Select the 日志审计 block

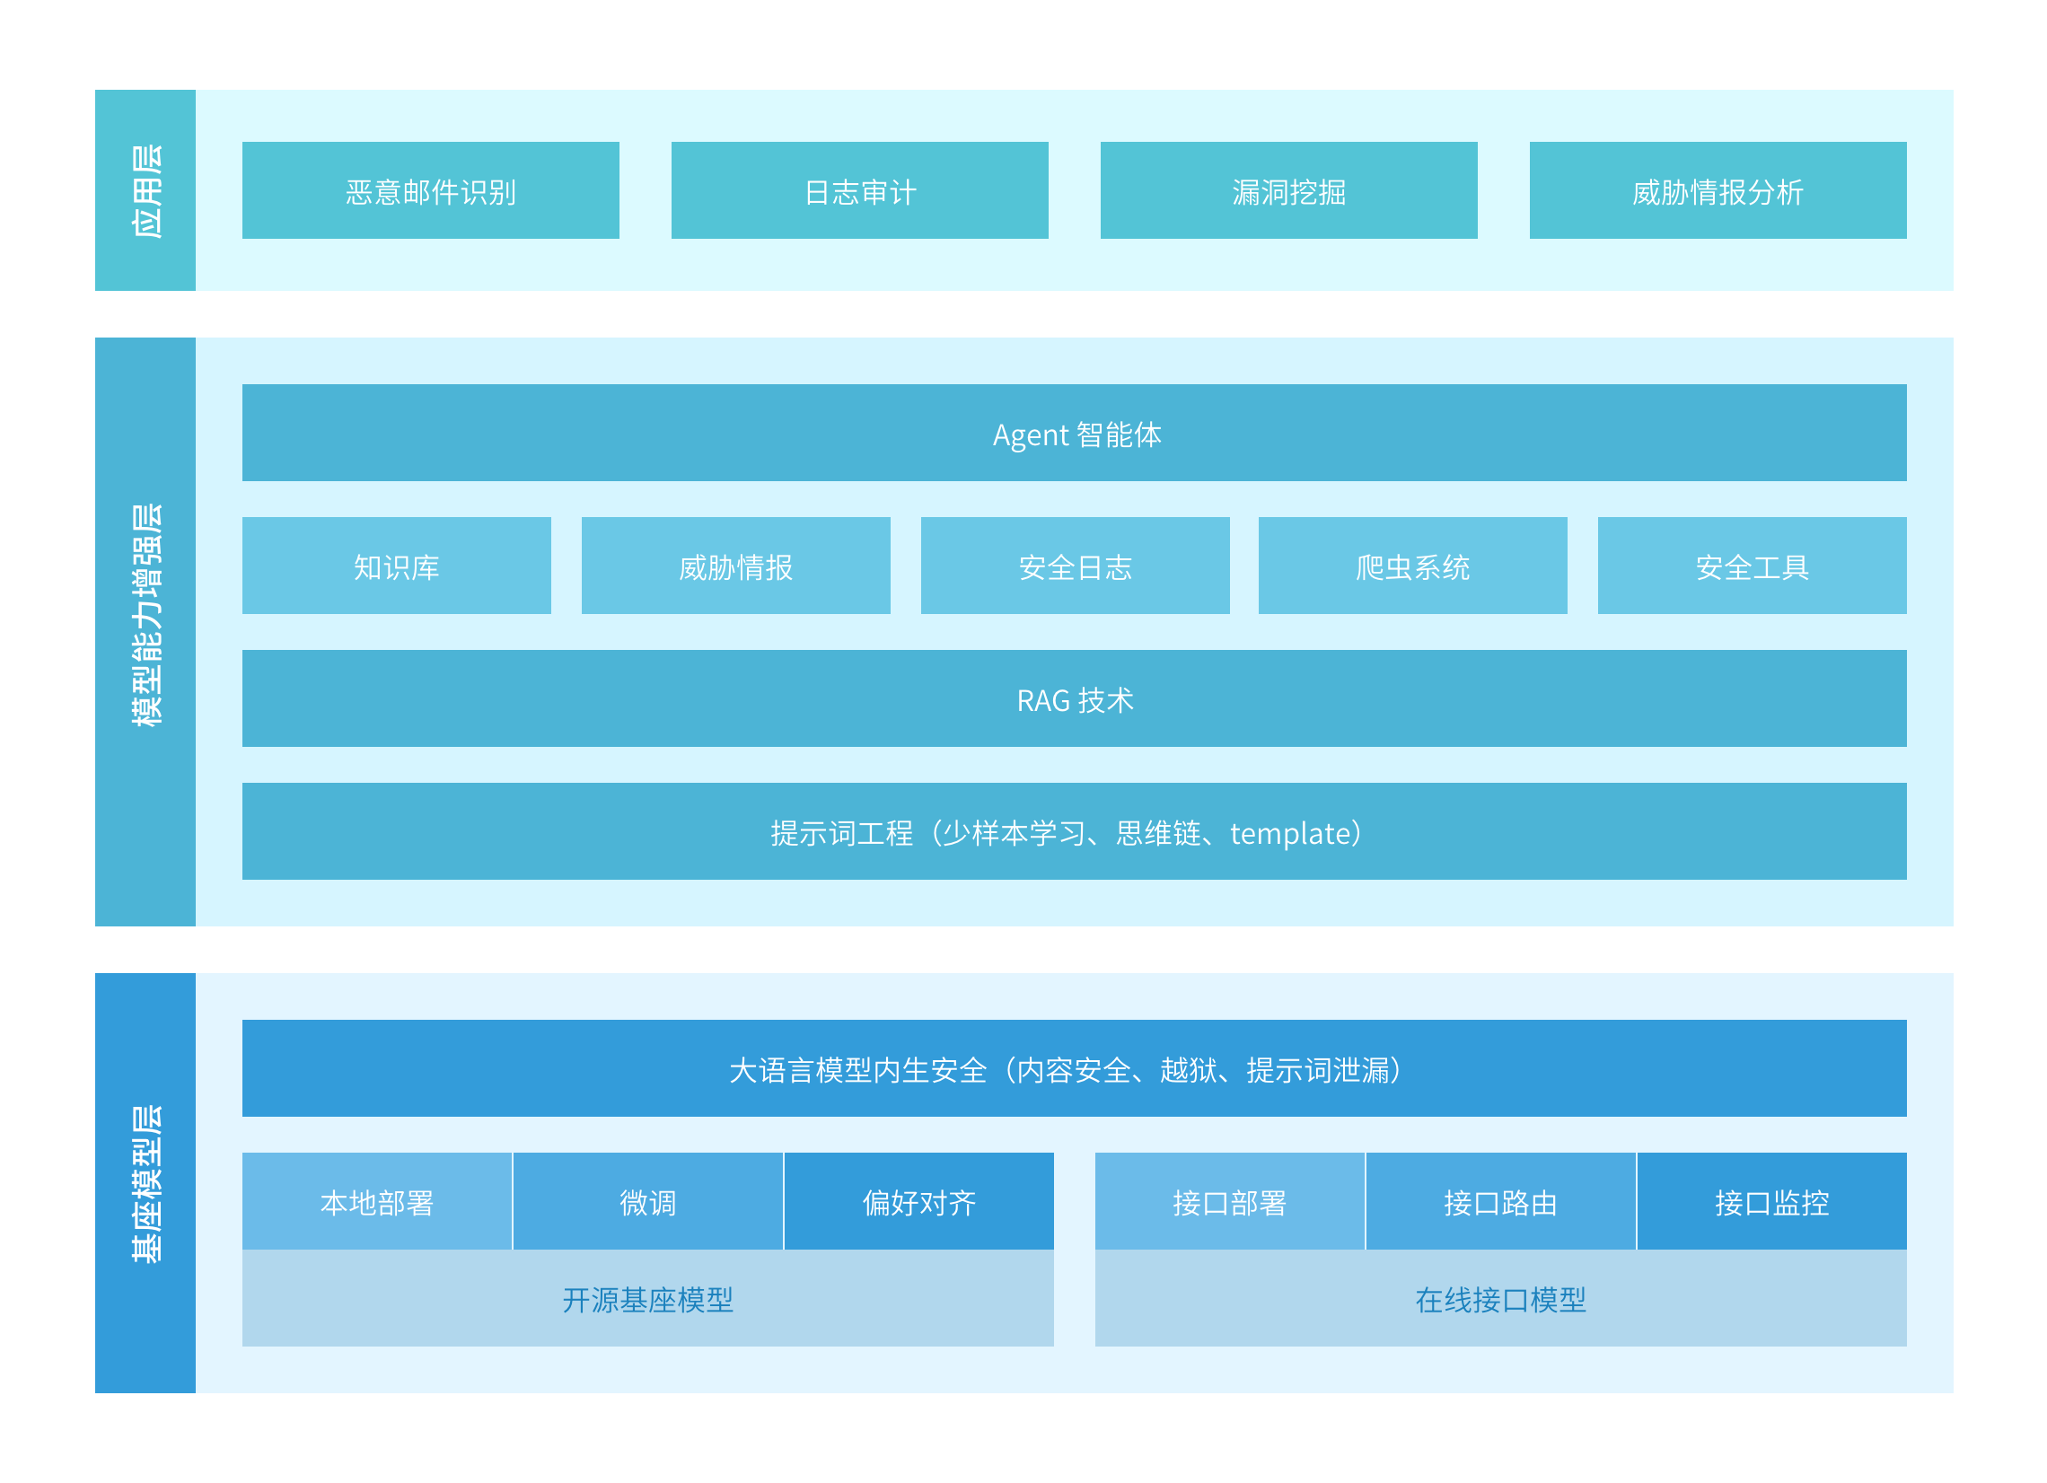(x=859, y=190)
